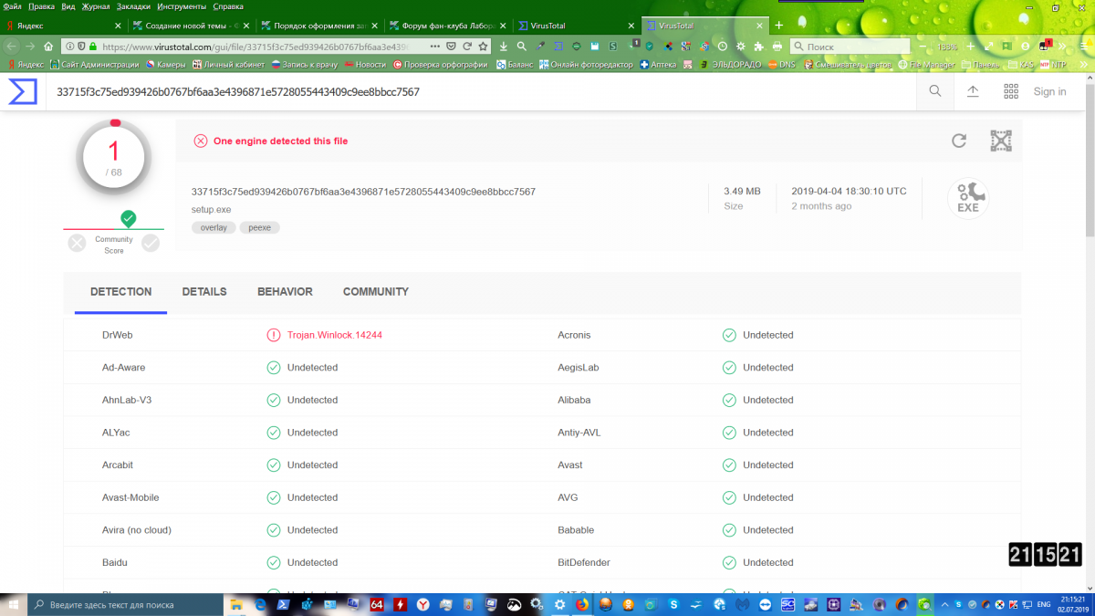The image size is (1095, 616).
Task: Reload the page from the address bar
Action: tap(466, 46)
